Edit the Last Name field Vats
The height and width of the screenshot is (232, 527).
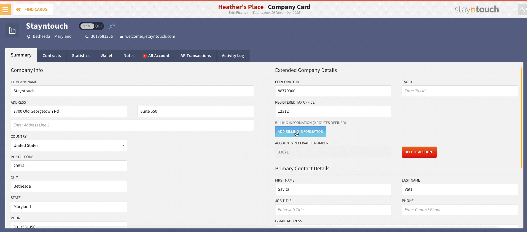(460, 189)
